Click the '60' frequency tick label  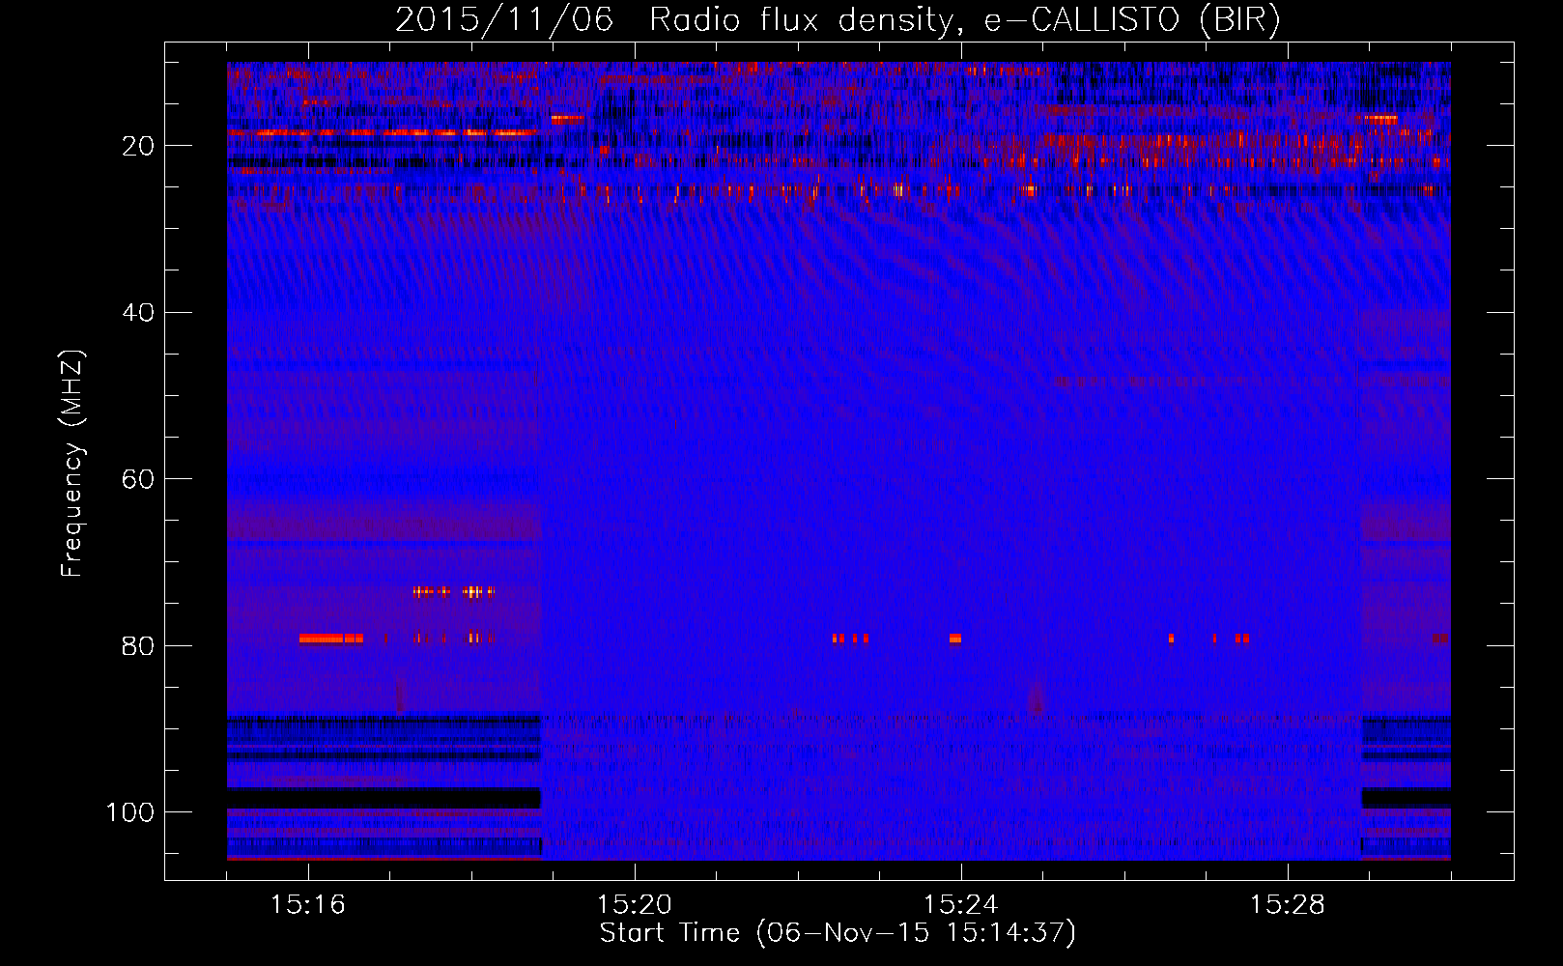pyautogui.click(x=138, y=479)
